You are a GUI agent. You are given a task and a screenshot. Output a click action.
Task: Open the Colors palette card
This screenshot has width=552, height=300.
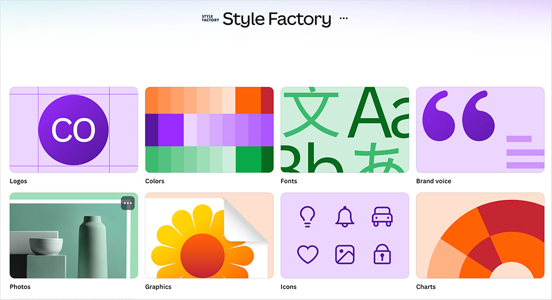[210, 129]
